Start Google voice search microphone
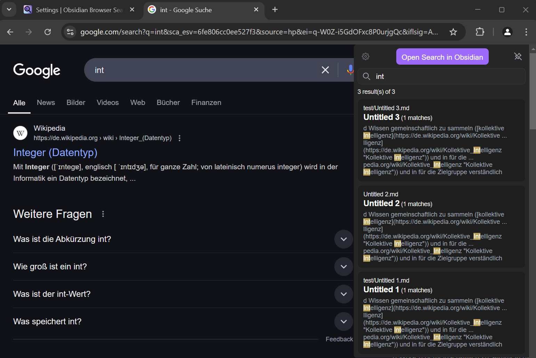The width and height of the screenshot is (536, 358). (350, 70)
